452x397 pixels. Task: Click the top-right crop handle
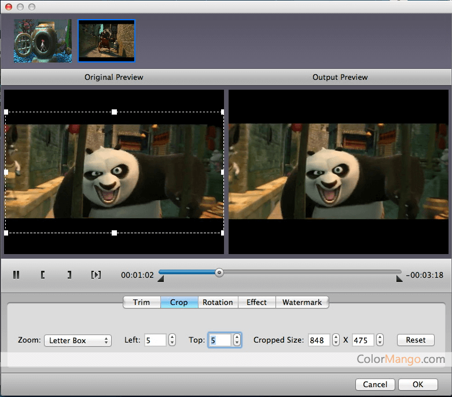(x=222, y=112)
